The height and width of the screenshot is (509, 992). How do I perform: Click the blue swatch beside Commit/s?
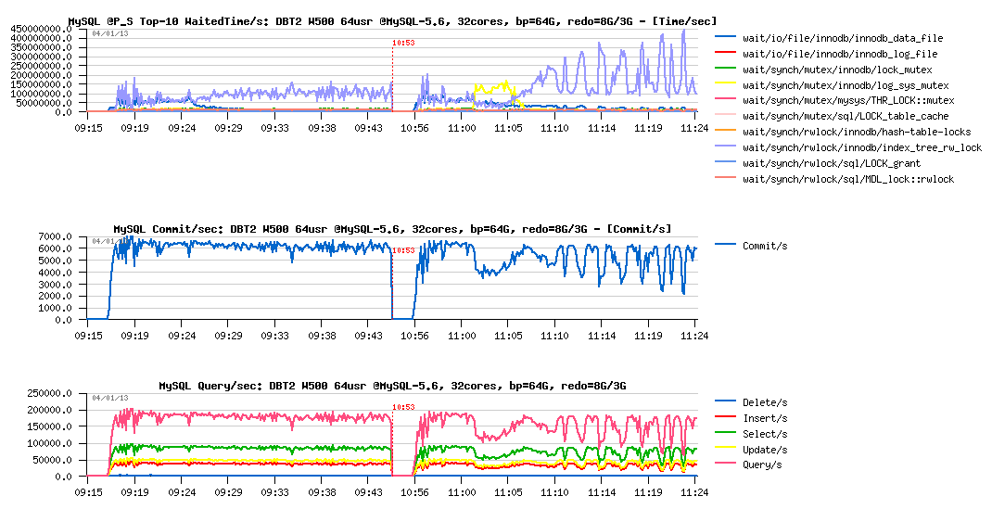pyautogui.click(x=725, y=245)
